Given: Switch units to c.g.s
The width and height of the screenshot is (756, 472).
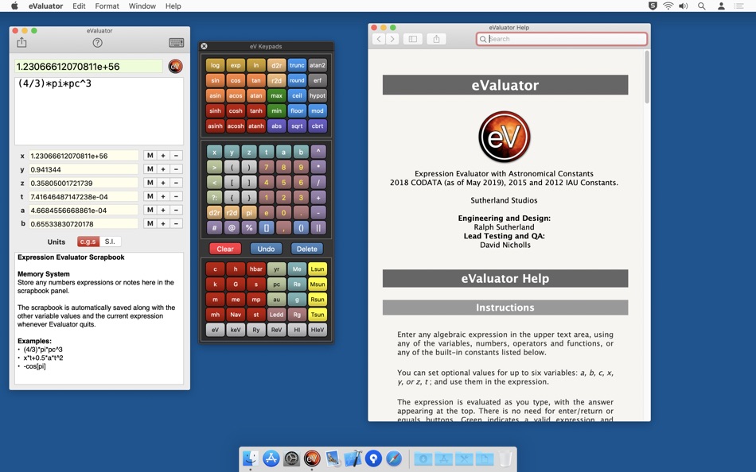Looking at the screenshot, I should [88, 242].
